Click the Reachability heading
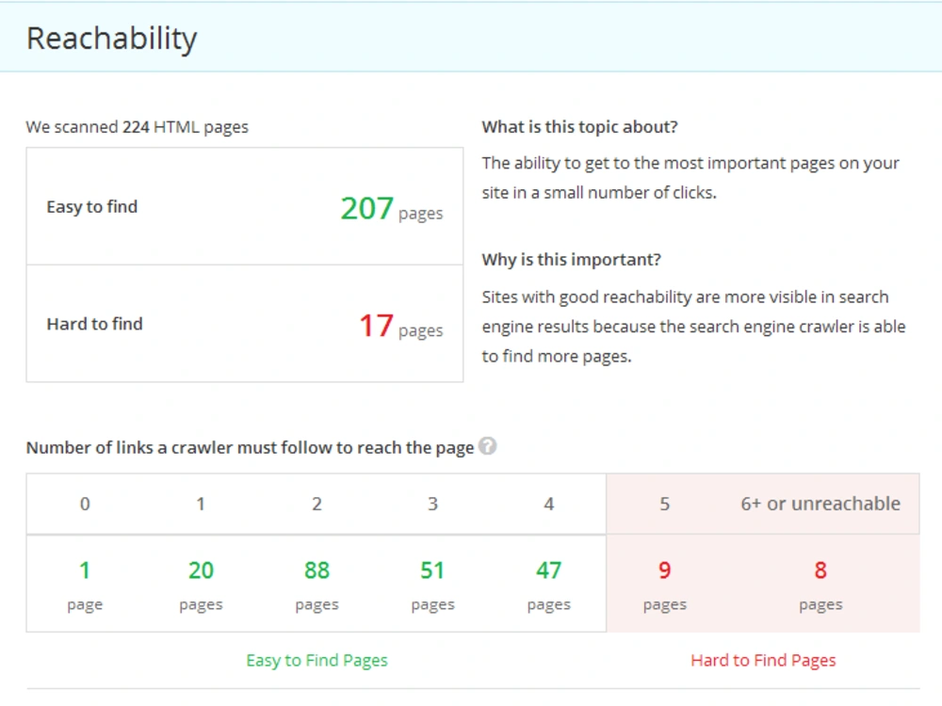 tap(112, 39)
